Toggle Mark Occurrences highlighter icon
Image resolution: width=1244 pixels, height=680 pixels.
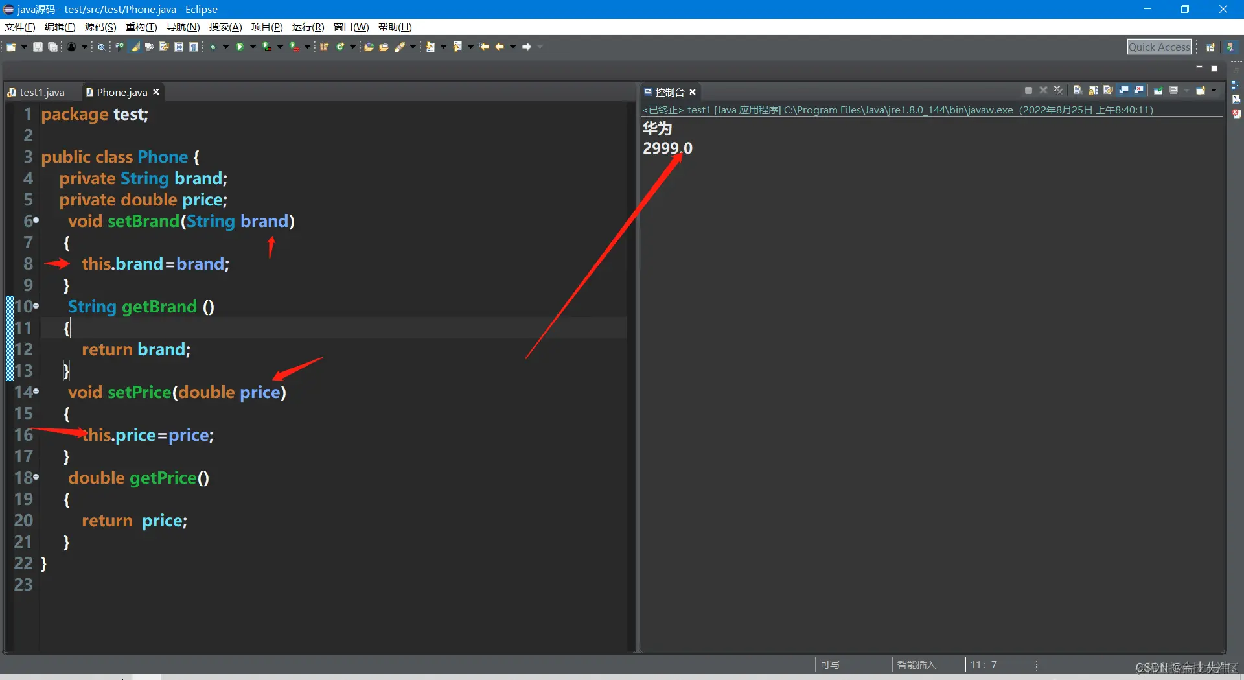pos(135,47)
